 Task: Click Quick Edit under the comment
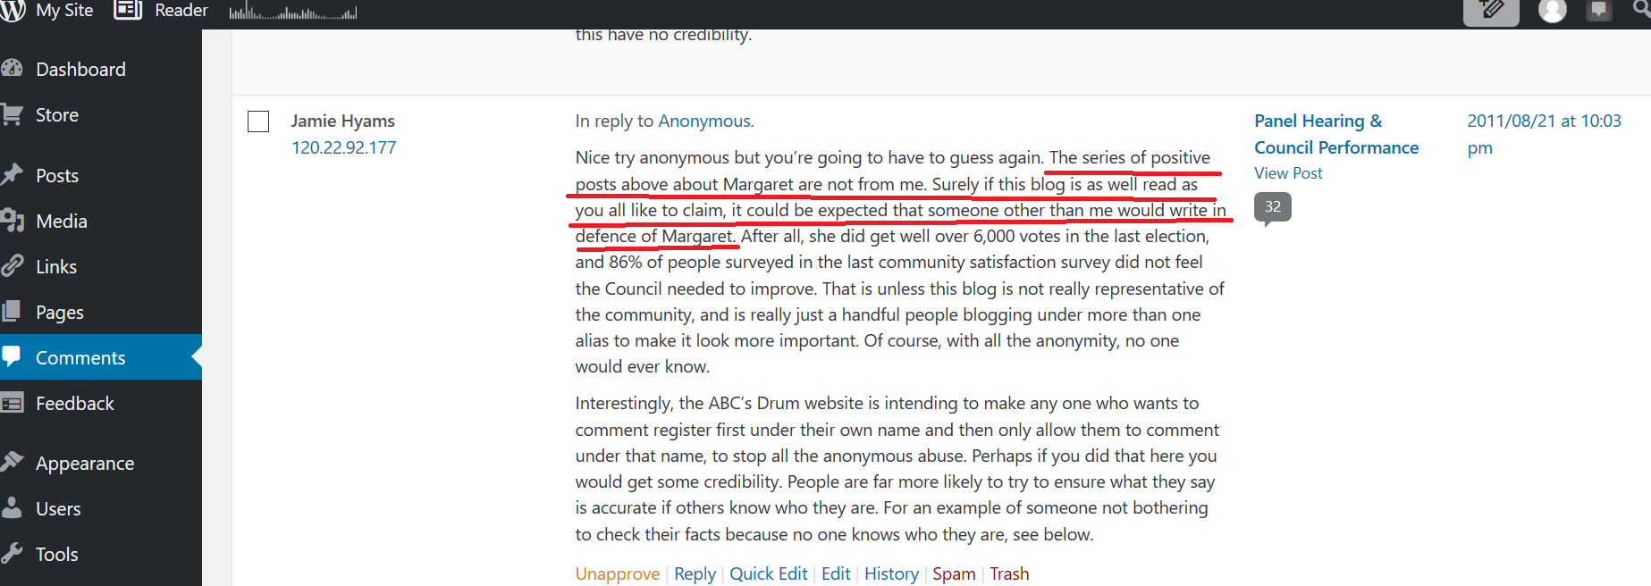pos(768,573)
